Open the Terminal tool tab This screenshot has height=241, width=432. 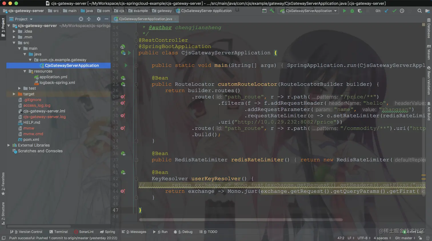click(59, 232)
